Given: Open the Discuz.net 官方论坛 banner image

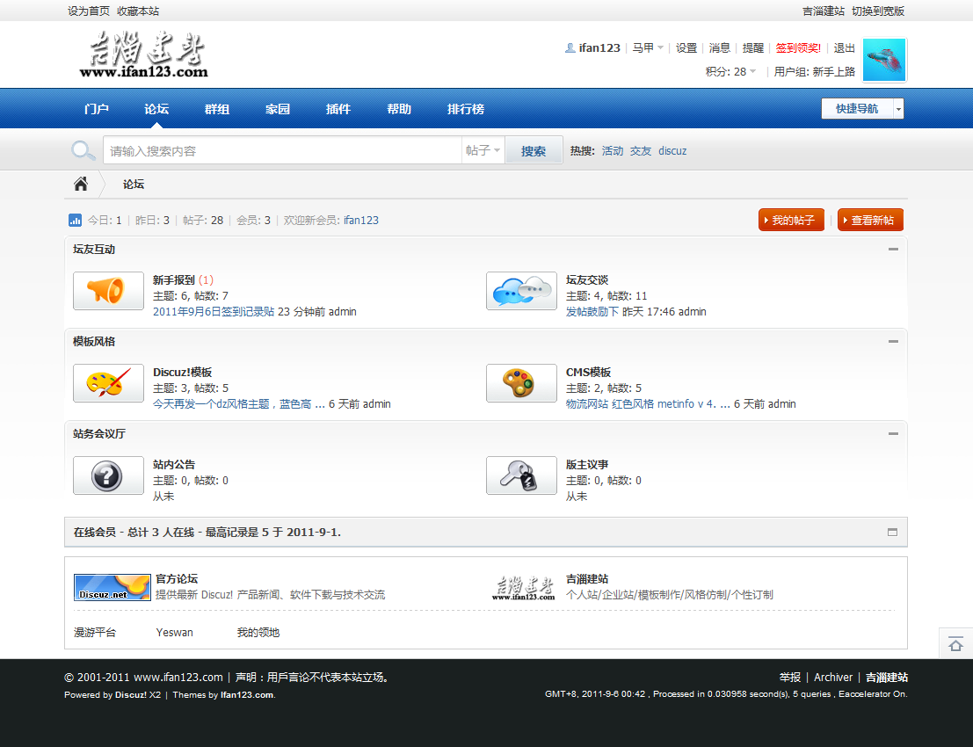Looking at the screenshot, I should [x=113, y=587].
